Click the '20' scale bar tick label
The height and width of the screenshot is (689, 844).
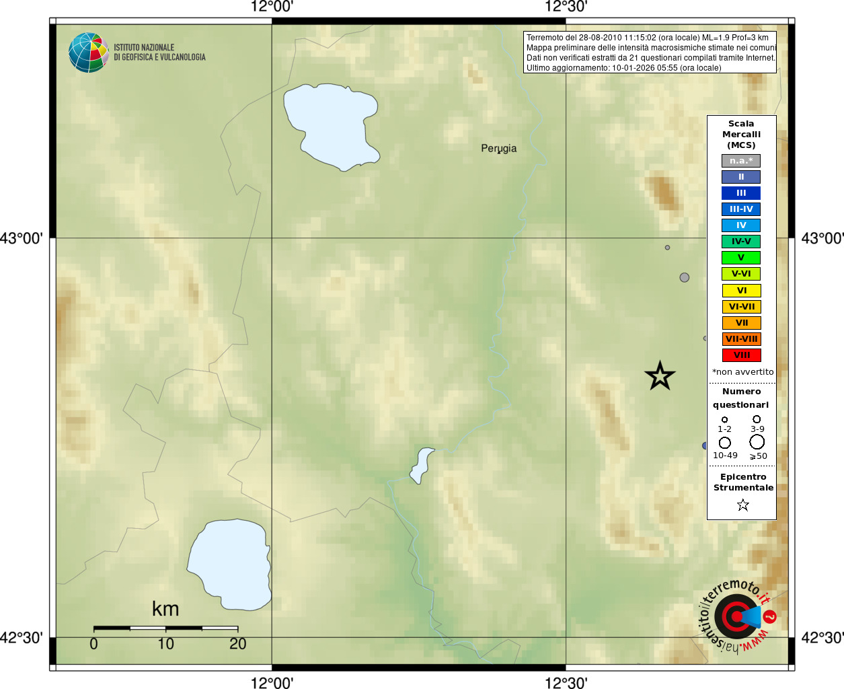[x=237, y=644]
